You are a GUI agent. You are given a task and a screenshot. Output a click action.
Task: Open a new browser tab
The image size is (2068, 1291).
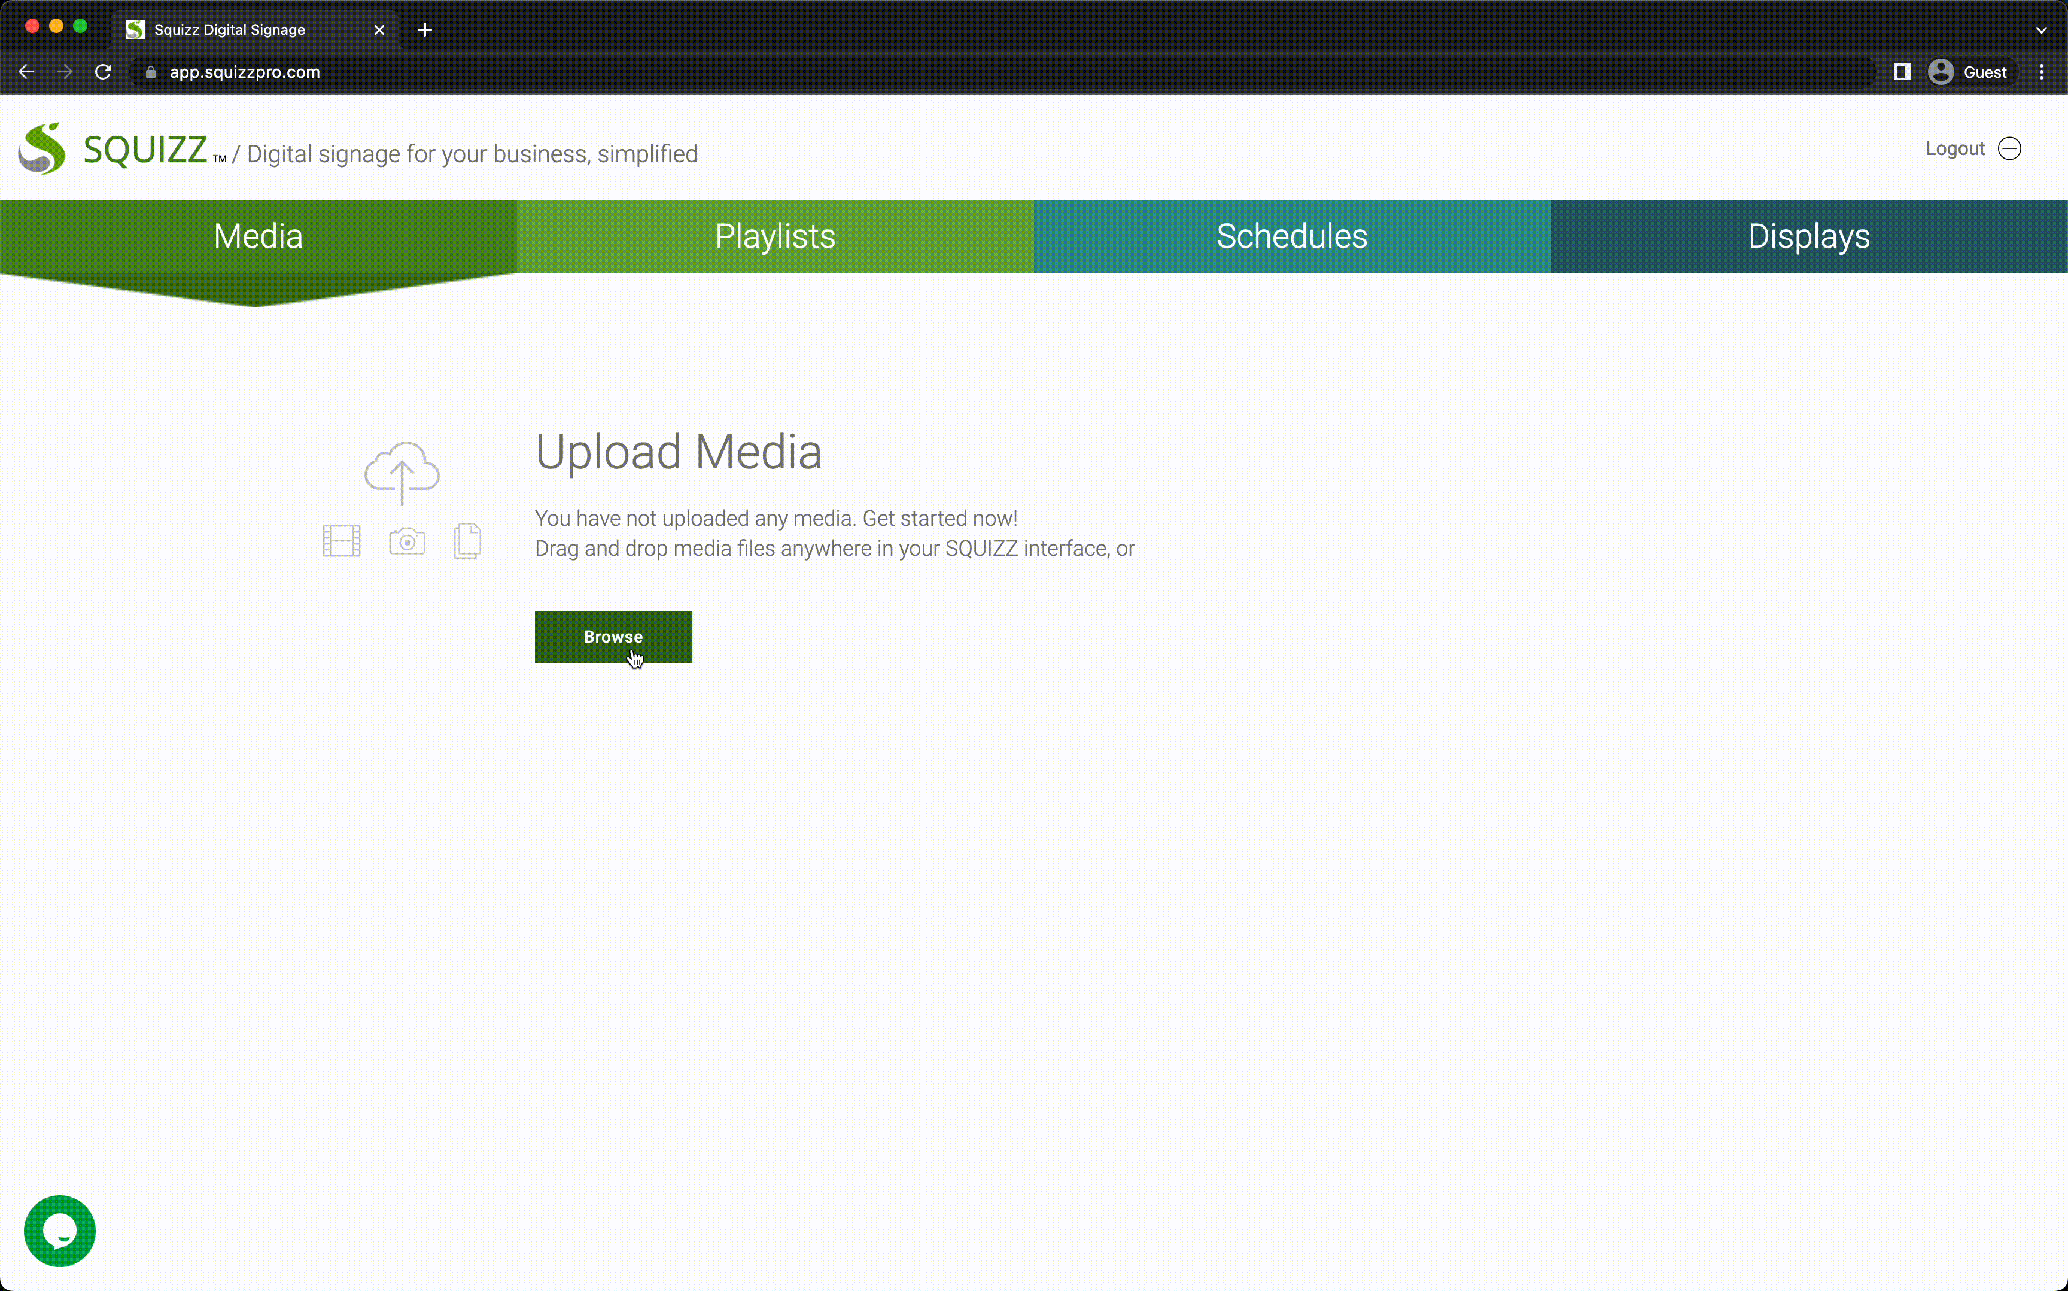click(424, 30)
